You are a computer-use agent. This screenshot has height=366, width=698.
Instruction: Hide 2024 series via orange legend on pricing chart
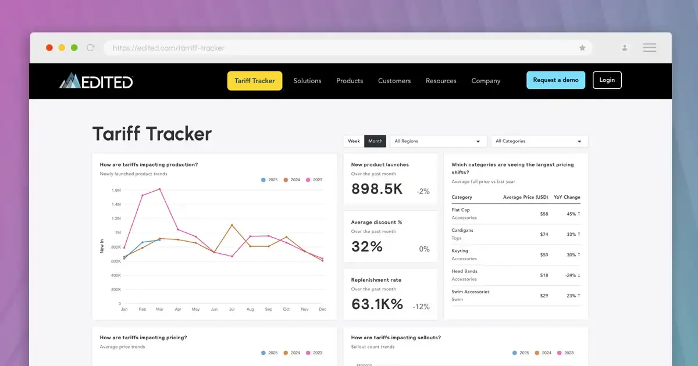pos(285,353)
